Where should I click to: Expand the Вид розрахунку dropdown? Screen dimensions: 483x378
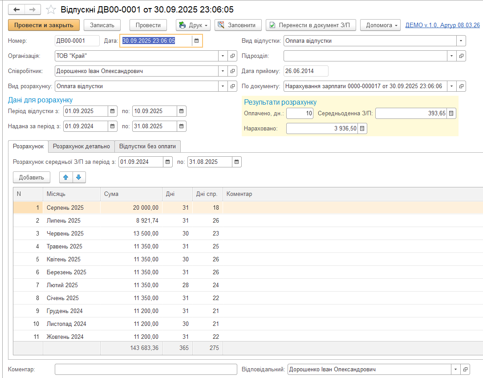[x=223, y=86]
